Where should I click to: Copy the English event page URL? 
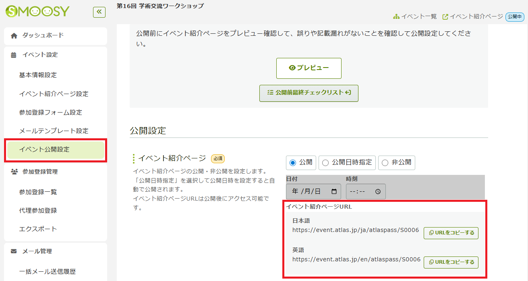click(451, 262)
